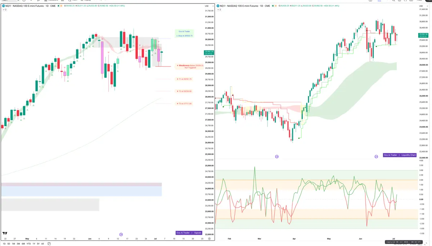Select the 3M date range
Screen dimensions: 432x246
tap(18, 243)
